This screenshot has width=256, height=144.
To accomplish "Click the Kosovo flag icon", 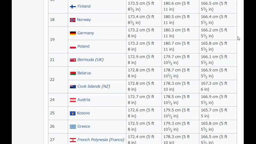I will click(x=73, y=113).
